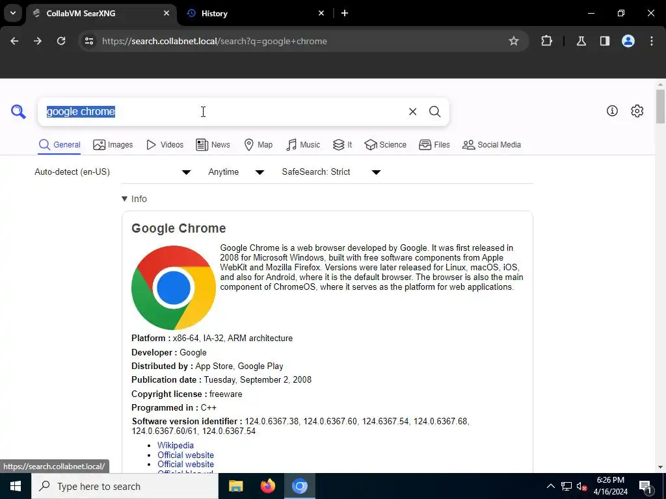666x499 pixels.
Task: Open the SearXNG about info icon
Action: [x=612, y=110]
